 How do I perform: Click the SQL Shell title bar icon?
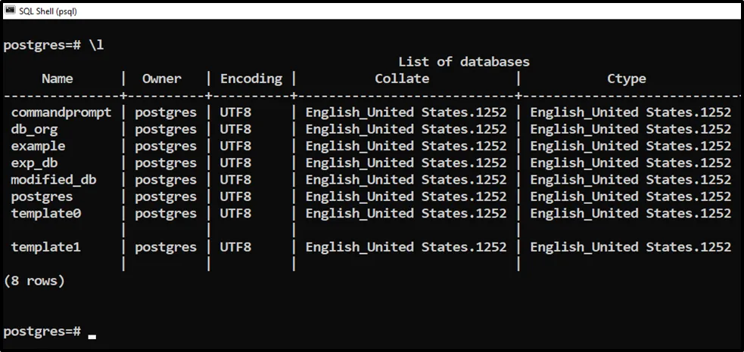click(x=11, y=11)
